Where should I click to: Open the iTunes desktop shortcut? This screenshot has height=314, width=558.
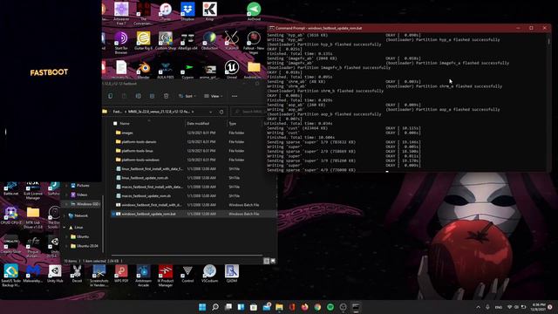(166, 11)
